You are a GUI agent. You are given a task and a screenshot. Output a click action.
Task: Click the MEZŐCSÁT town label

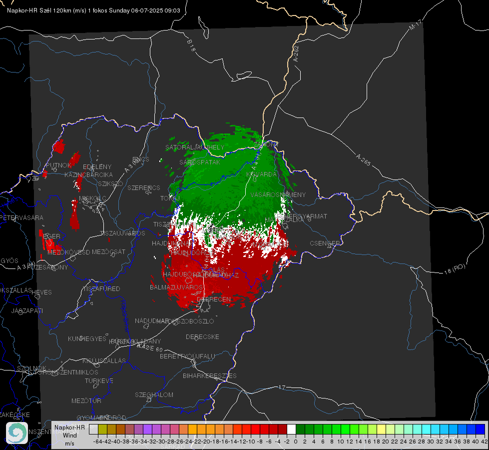(x=108, y=251)
